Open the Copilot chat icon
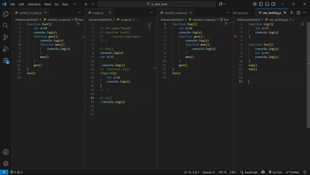 click(x=221, y=4)
